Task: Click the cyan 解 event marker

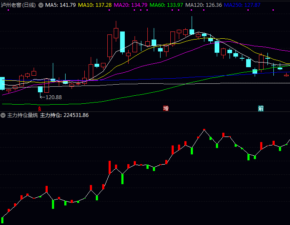Action: (x=261, y=108)
